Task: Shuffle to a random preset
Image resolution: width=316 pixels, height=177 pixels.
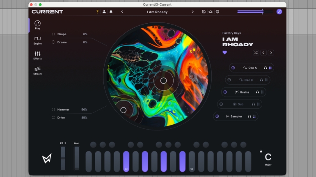Action: 256,53
